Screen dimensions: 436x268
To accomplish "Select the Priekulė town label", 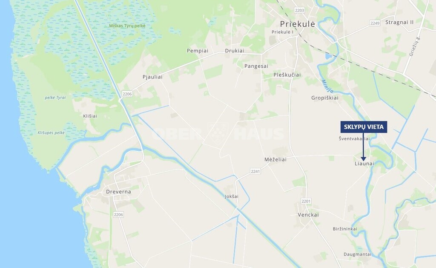I will point(298,24).
